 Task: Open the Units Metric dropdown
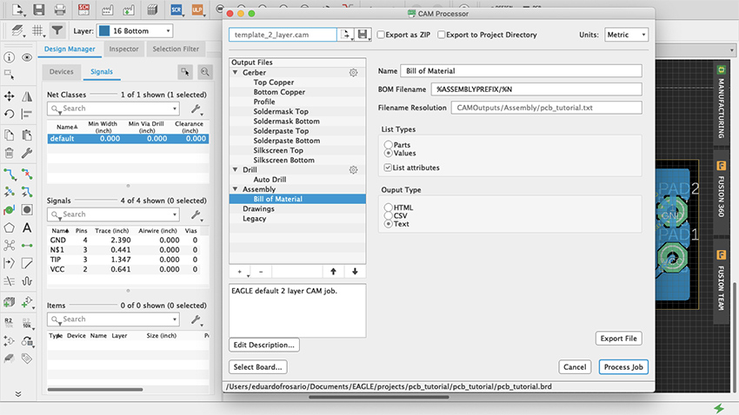(x=626, y=35)
